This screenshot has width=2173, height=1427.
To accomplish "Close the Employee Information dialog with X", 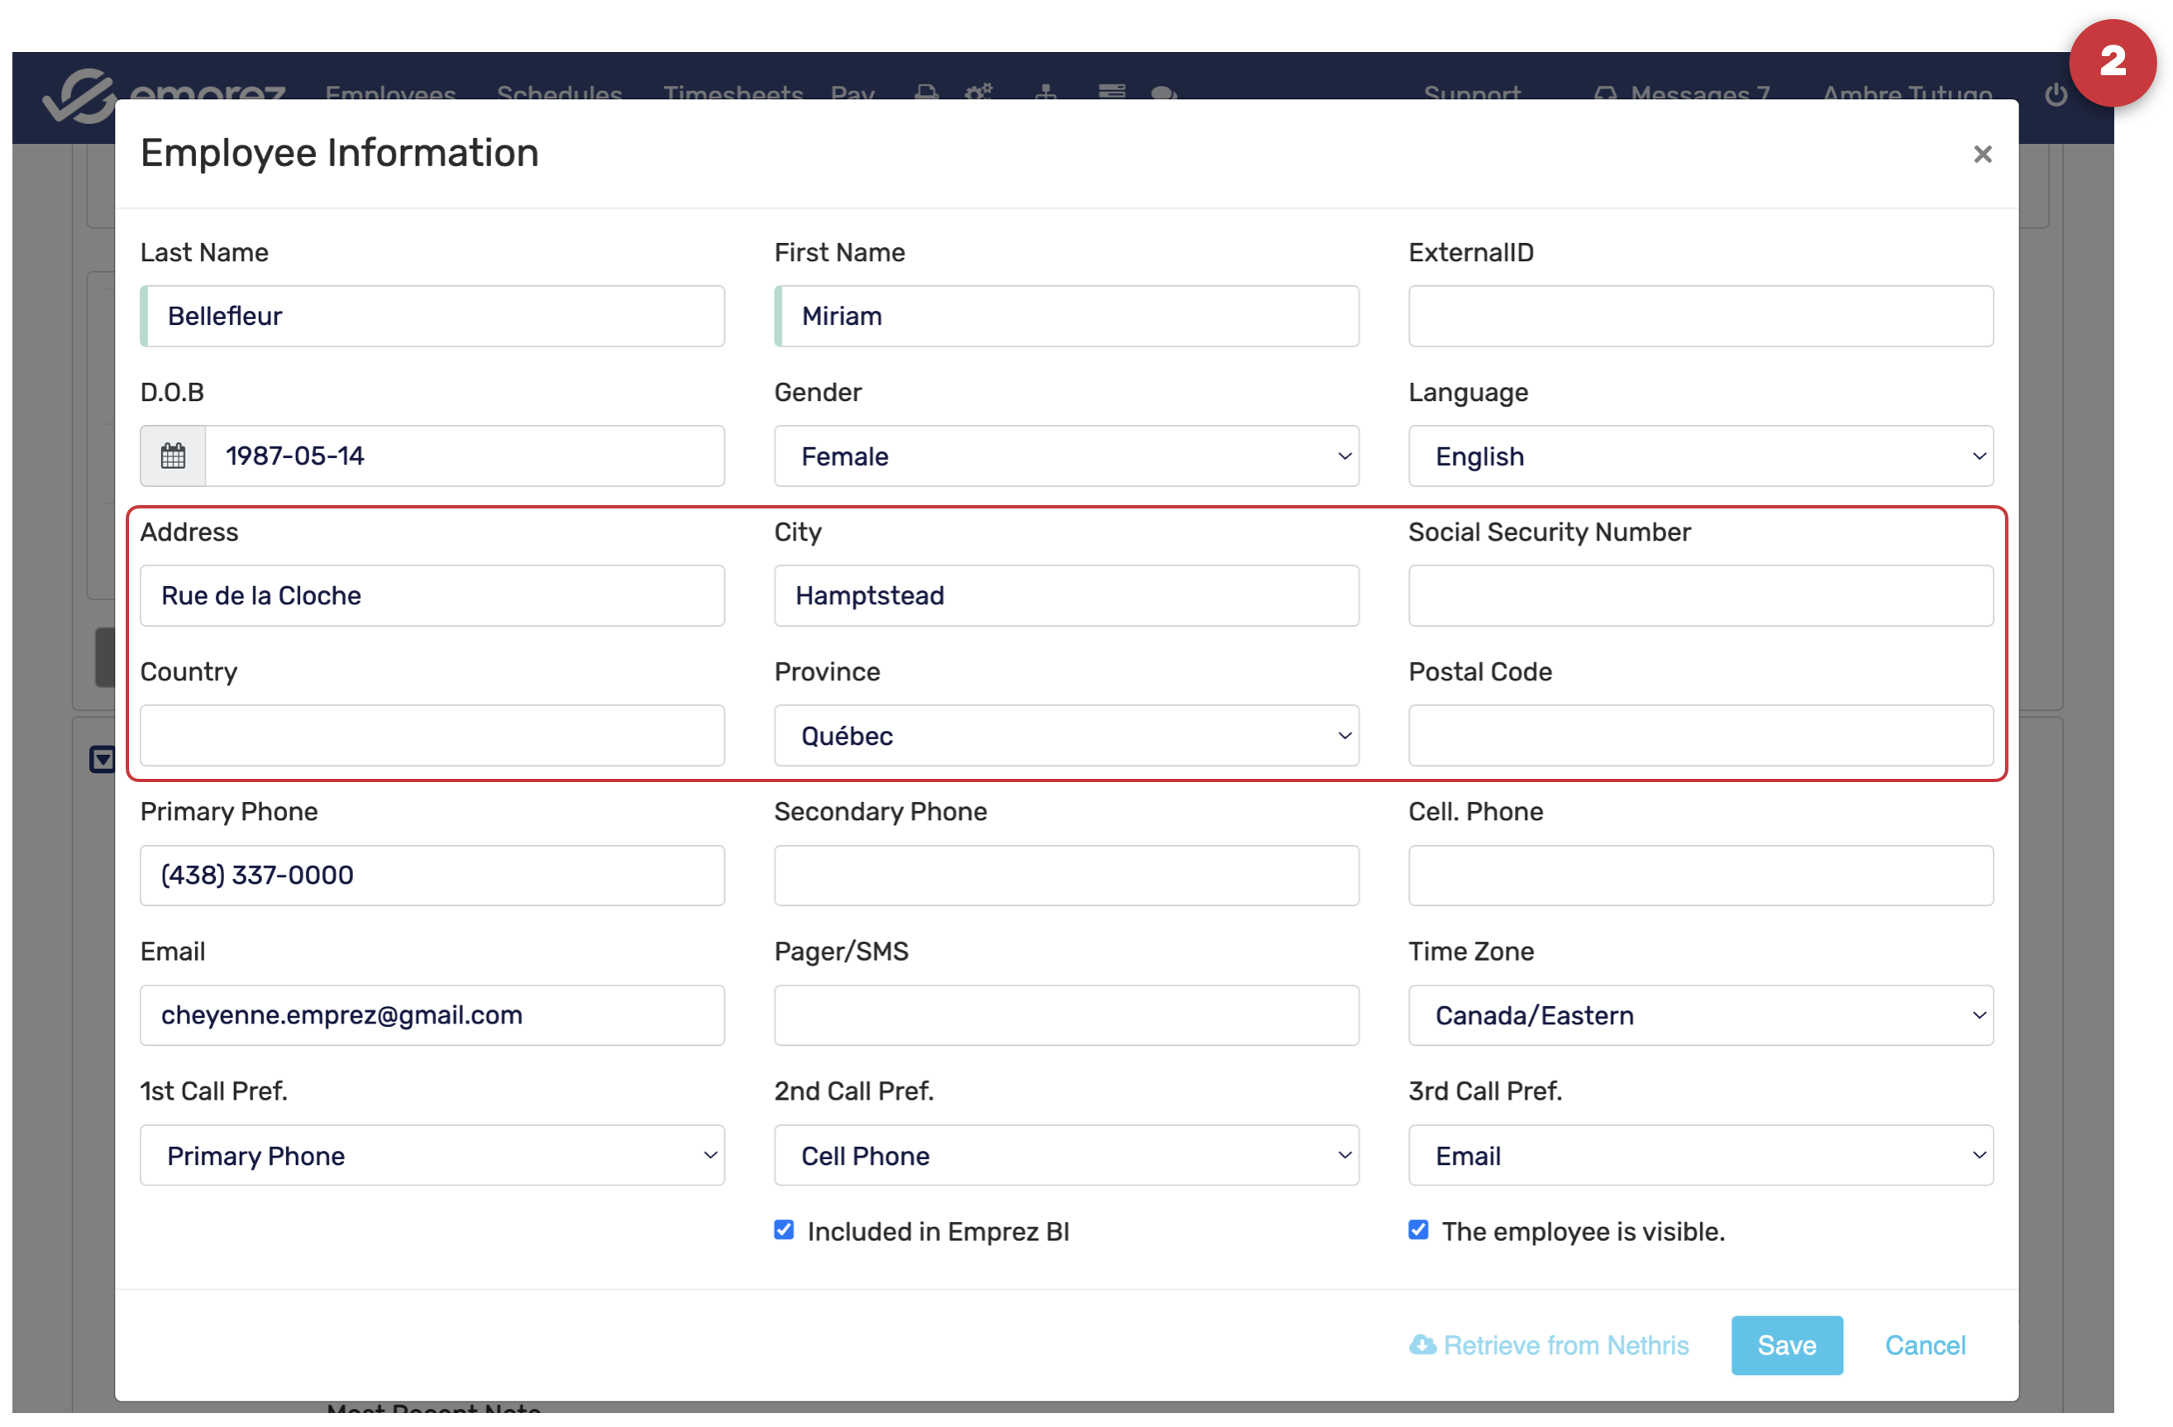I will [1981, 155].
